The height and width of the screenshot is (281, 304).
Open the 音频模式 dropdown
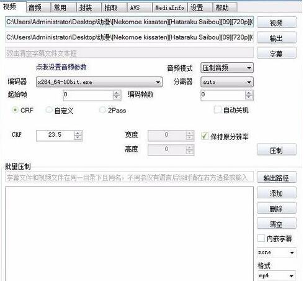pos(227,68)
